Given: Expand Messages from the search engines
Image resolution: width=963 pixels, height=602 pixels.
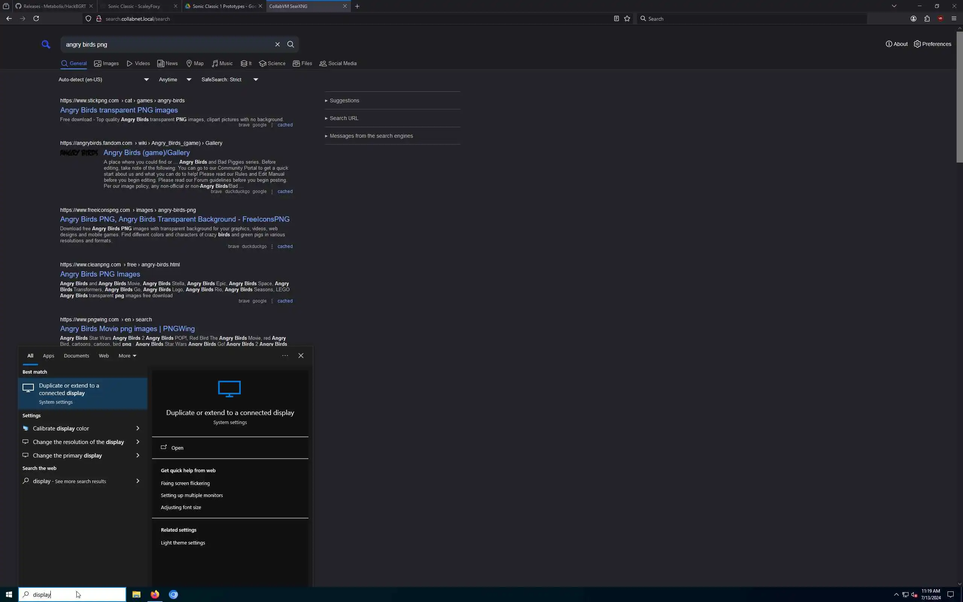Looking at the screenshot, I should [x=371, y=136].
